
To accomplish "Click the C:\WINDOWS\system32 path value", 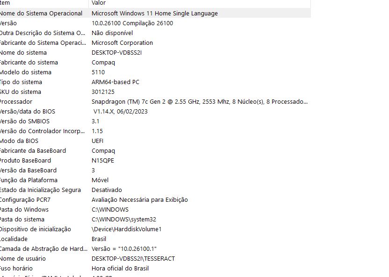I will pyautogui.click(x=124, y=220).
